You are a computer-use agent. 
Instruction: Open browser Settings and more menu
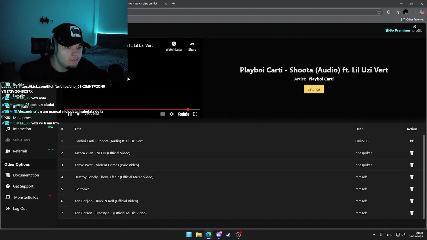click(x=414, y=12)
